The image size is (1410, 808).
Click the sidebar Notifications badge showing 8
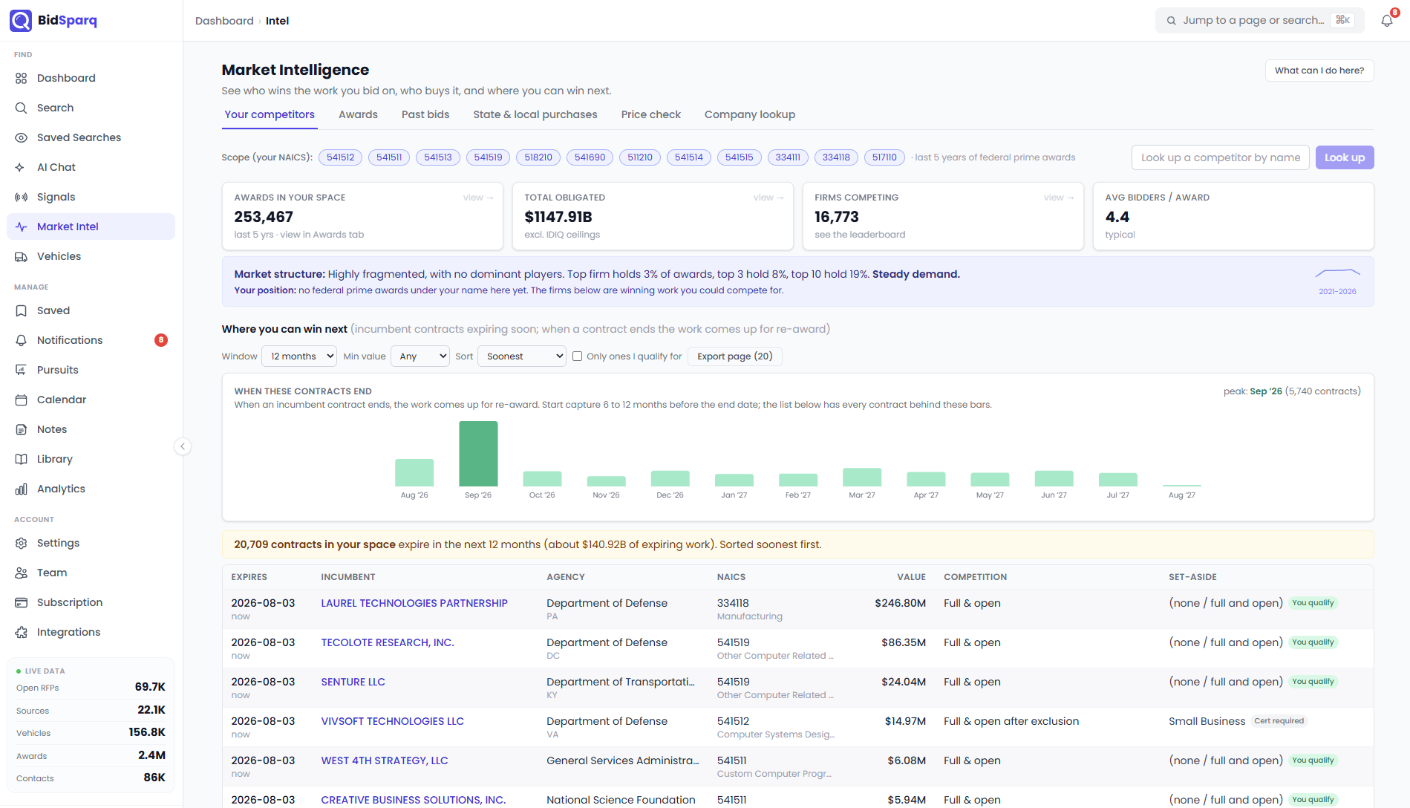click(x=161, y=340)
